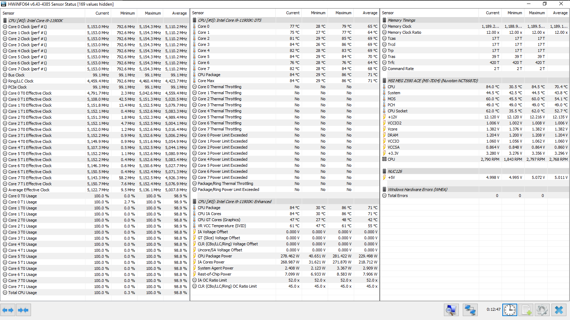Select the Memory Clock Ratio row

[475, 32]
